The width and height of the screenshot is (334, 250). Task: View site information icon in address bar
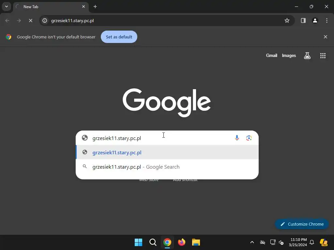45,21
